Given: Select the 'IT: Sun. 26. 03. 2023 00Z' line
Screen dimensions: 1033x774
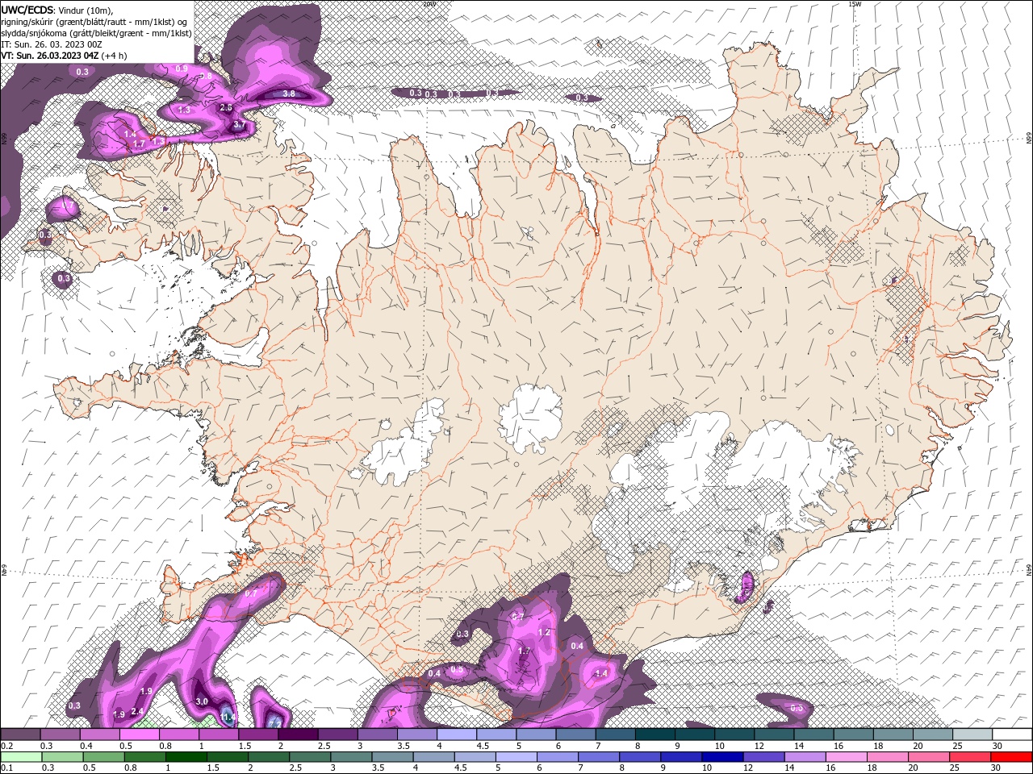Looking at the screenshot, I should [52, 44].
